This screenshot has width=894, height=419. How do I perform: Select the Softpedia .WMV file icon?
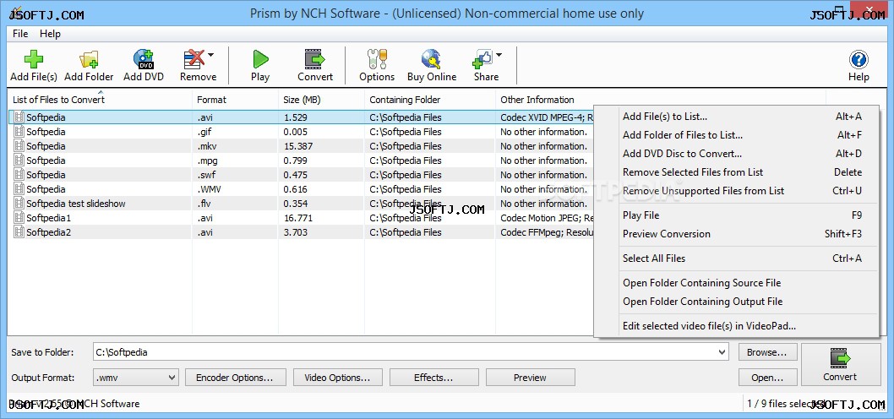click(19, 188)
